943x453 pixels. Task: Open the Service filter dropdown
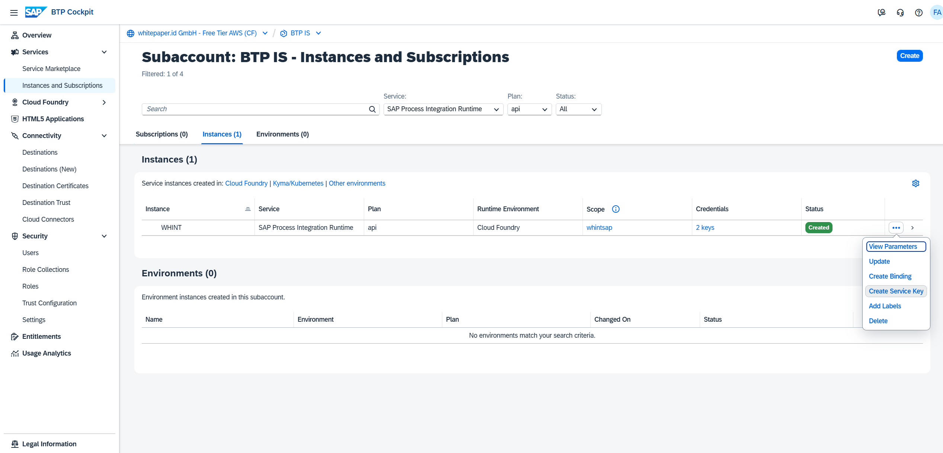pos(443,109)
